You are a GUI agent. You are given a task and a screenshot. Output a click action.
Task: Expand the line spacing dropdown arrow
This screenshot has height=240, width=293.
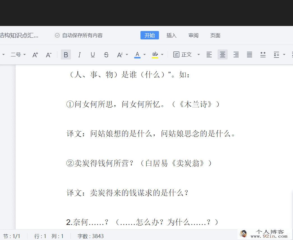pos(284,54)
